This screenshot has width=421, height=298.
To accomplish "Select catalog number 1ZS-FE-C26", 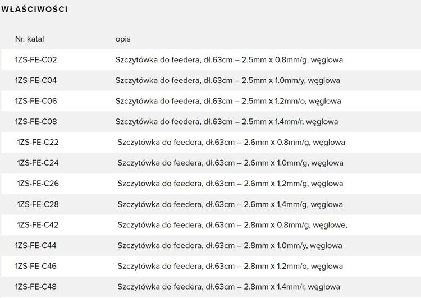I will 38,184.
